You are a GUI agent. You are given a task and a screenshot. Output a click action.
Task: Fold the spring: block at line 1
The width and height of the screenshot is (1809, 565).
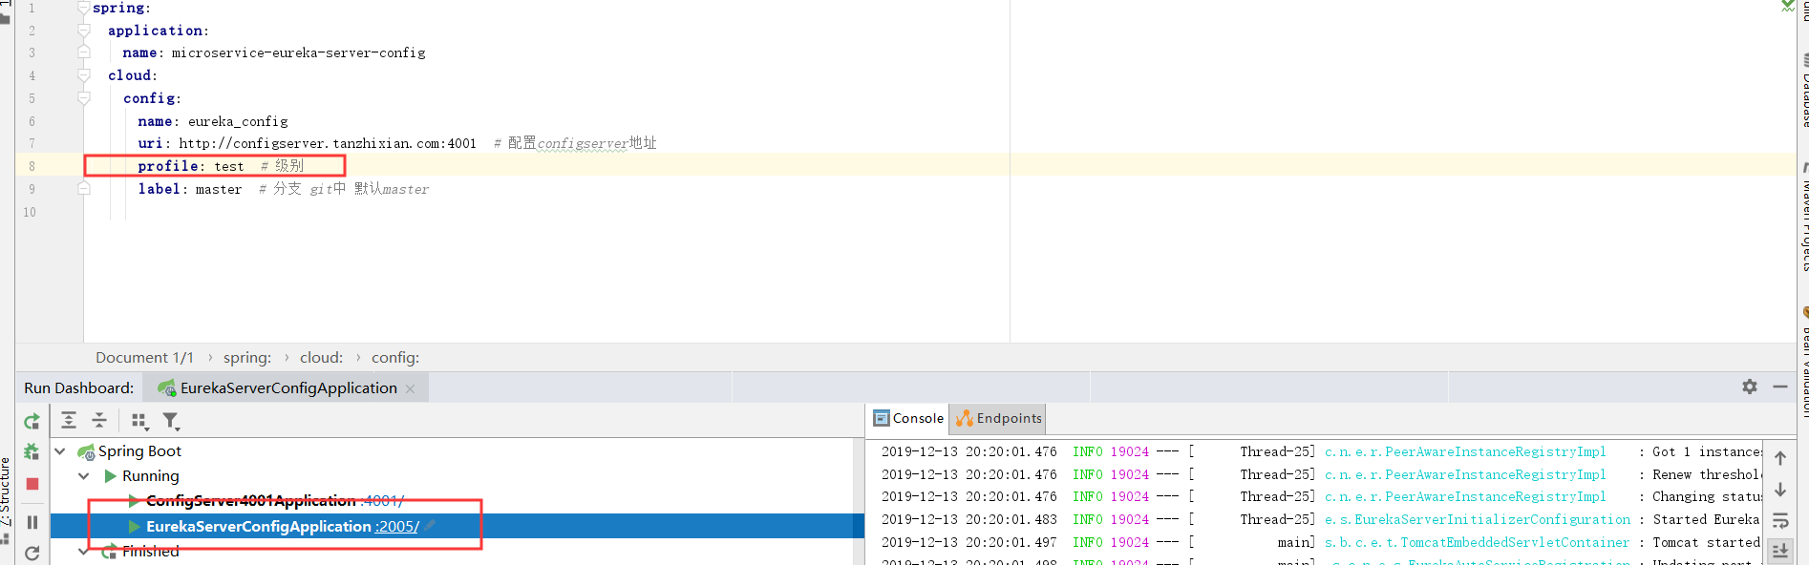coord(84,8)
